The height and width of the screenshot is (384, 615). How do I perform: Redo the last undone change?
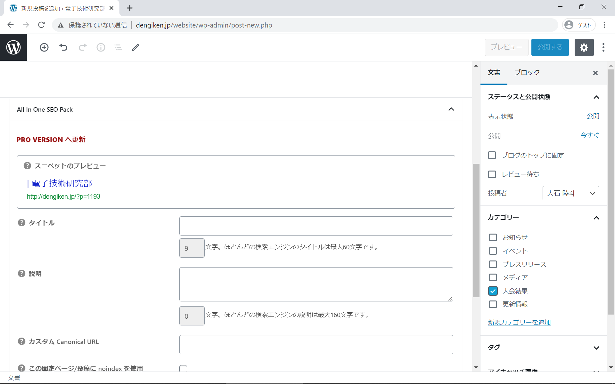(x=82, y=47)
